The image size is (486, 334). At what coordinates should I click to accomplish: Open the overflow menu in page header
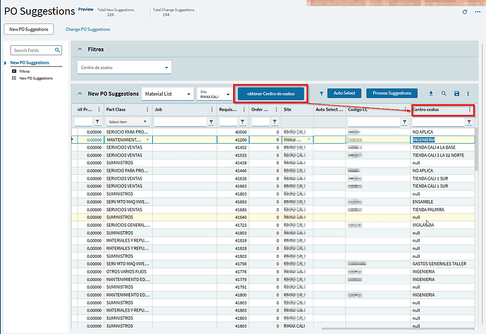coord(476,12)
